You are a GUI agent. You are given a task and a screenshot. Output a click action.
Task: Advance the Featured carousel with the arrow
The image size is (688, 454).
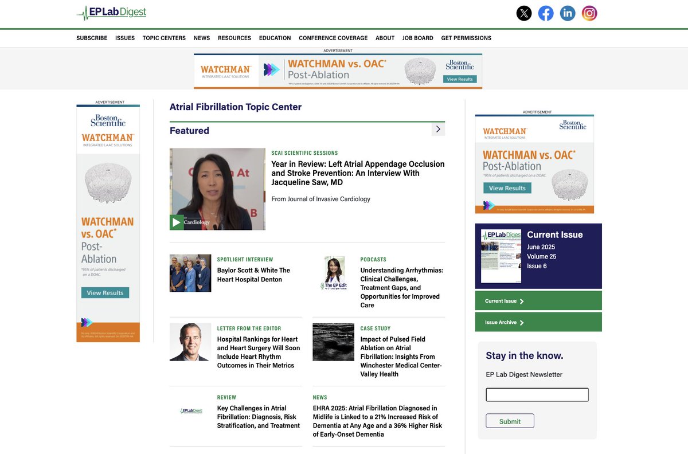438,130
